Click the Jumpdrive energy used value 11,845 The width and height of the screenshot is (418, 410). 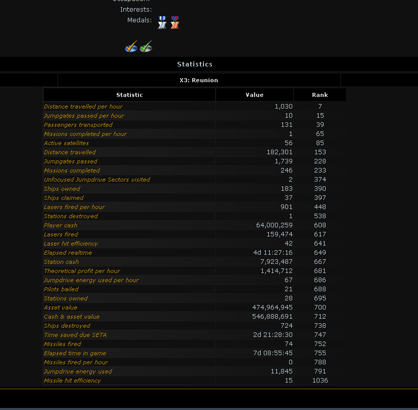(282, 371)
